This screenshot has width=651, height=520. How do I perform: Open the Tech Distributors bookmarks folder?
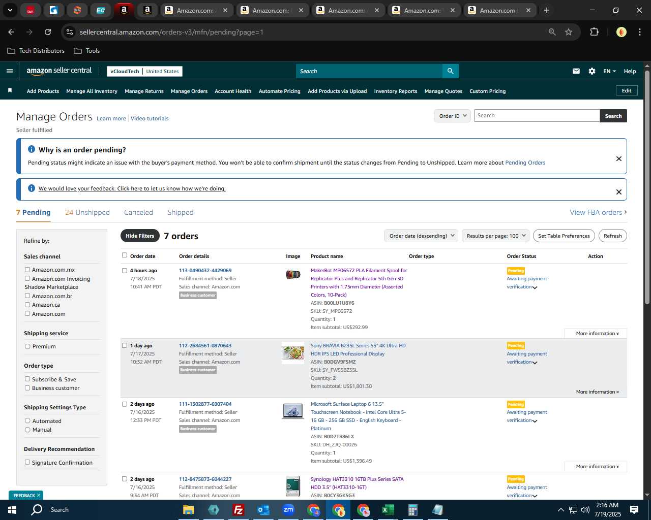[36, 51]
